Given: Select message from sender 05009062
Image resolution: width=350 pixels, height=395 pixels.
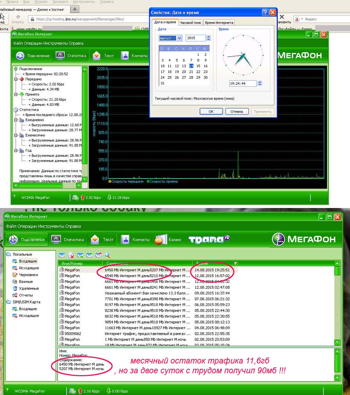Looking at the screenshot, I should [x=148, y=334].
